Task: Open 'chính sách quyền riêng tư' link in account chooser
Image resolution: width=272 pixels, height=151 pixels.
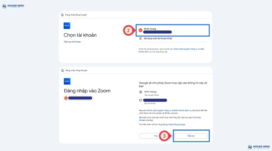Action: tap(186, 49)
